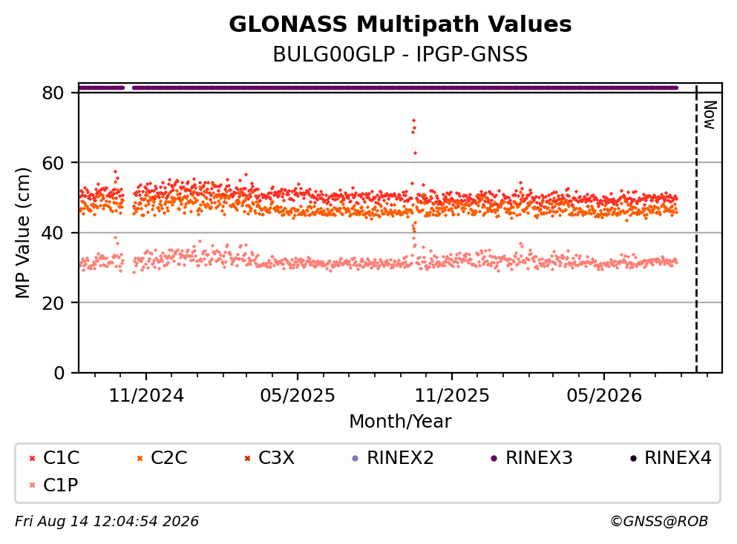
Task: Click the orange C2C legend marker
Action: 140,458
